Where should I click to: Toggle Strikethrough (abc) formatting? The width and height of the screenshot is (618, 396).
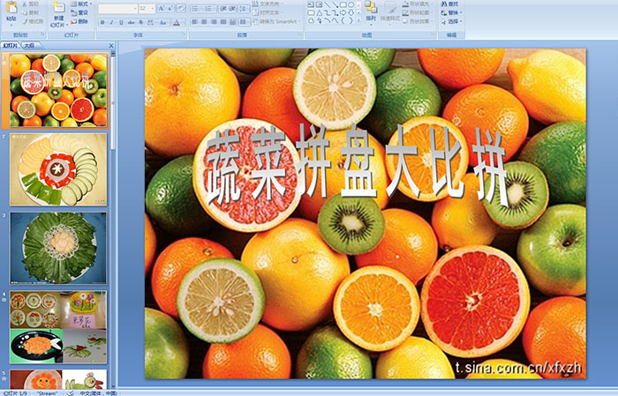tap(132, 22)
